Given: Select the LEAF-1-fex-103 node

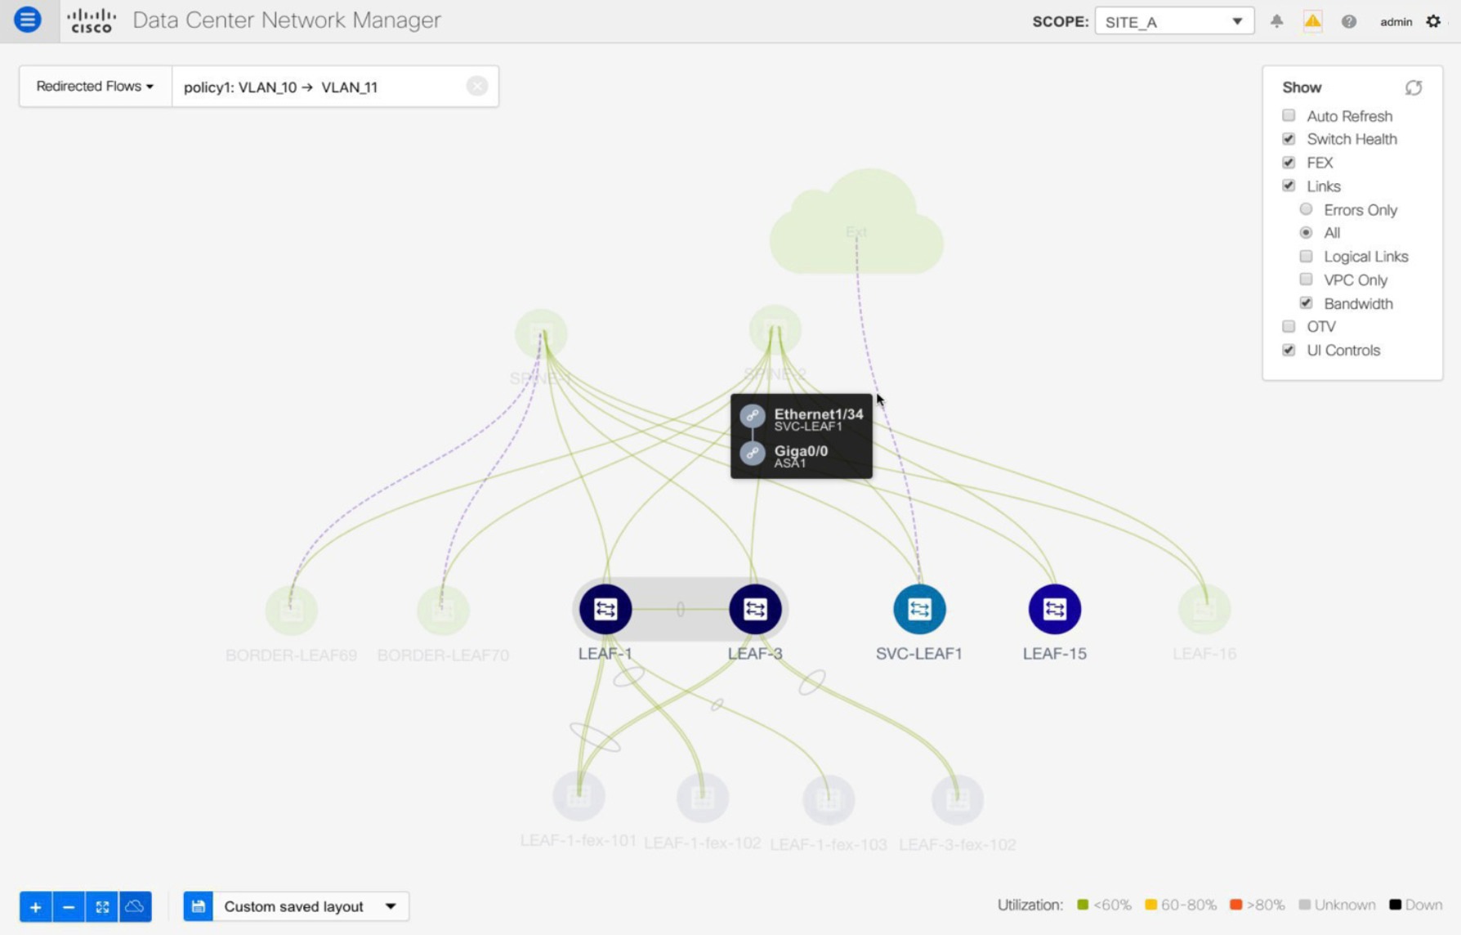Looking at the screenshot, I should pyautogui.click(x=829, y=799).
